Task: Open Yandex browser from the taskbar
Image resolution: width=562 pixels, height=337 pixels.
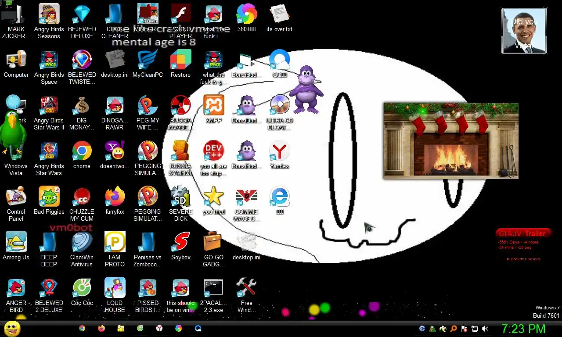Action: [159, 328]
